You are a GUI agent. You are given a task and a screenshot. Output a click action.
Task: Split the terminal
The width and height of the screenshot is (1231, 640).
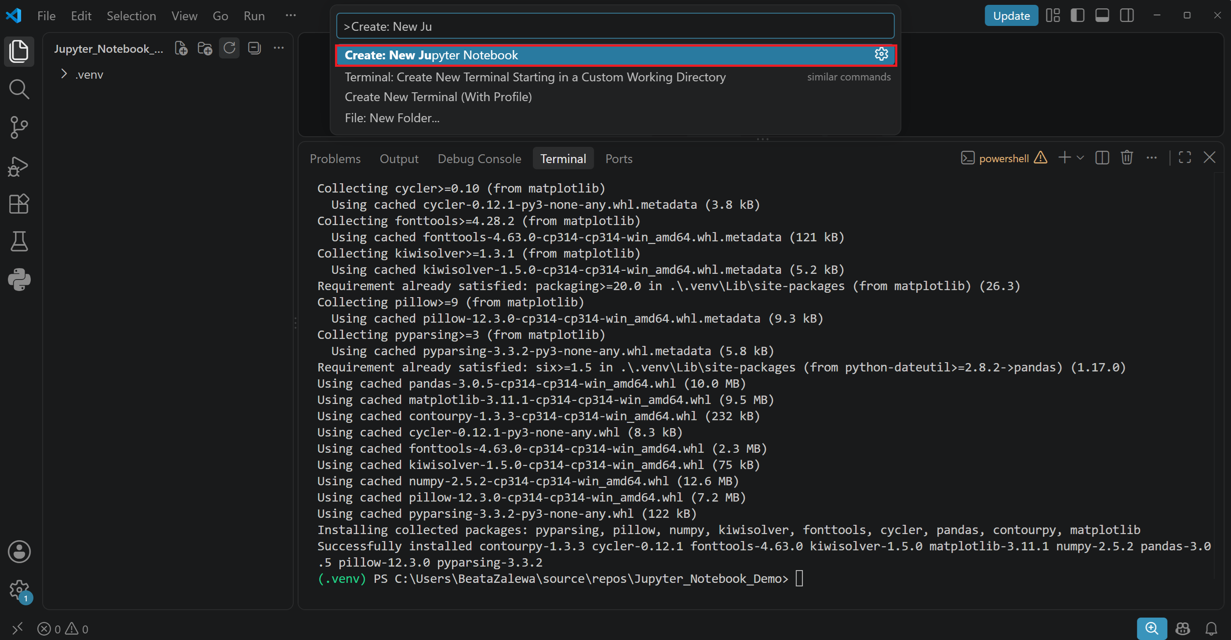click(1102, 158)
